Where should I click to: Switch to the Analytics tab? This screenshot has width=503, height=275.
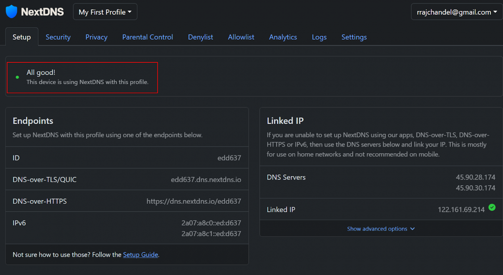283,37
